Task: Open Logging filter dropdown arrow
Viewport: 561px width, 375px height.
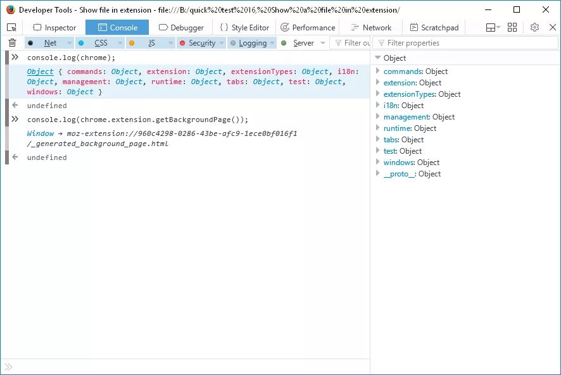Action: (x=272, y=43)
